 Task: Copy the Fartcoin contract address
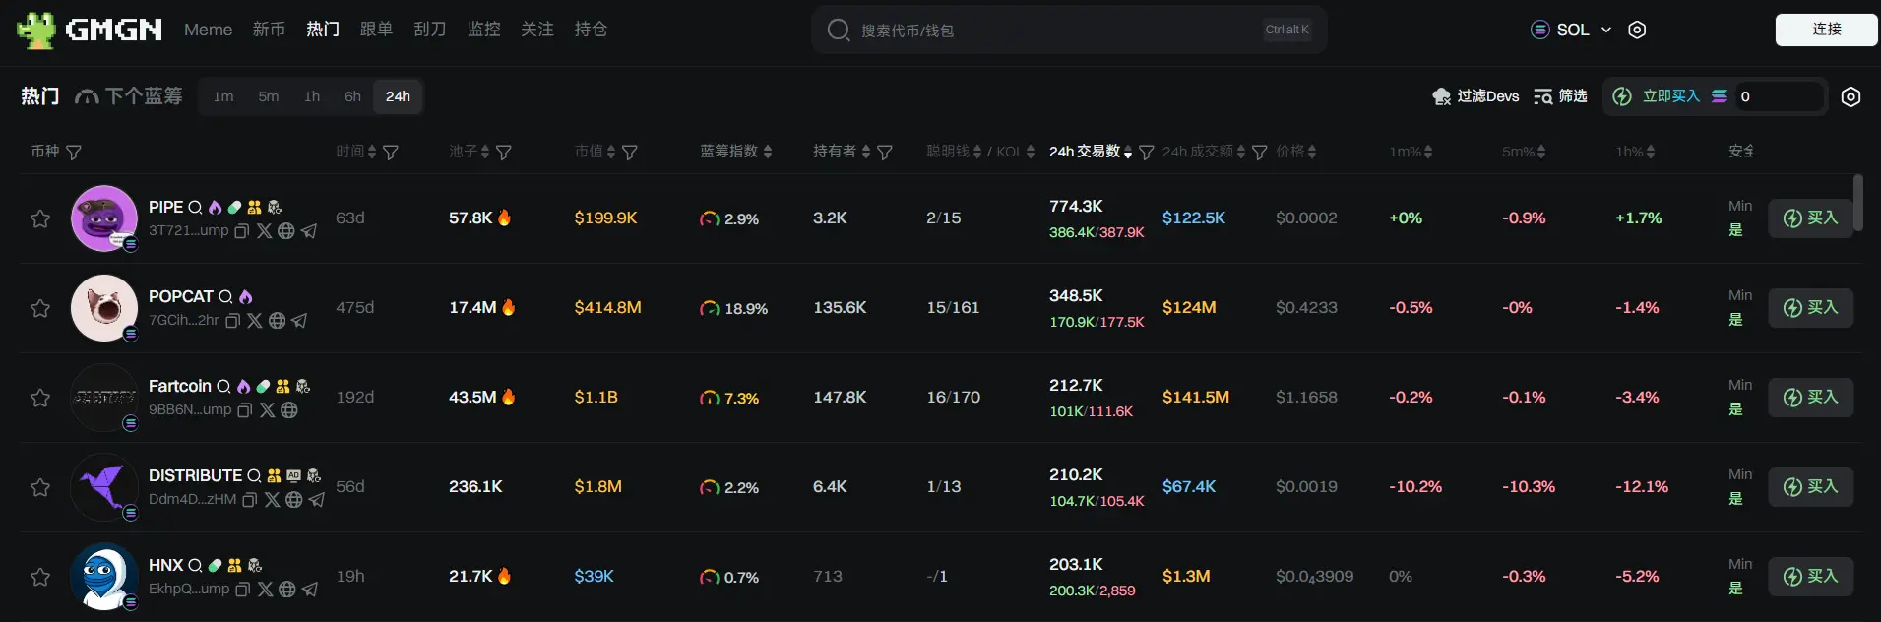(x=244, y=410)
